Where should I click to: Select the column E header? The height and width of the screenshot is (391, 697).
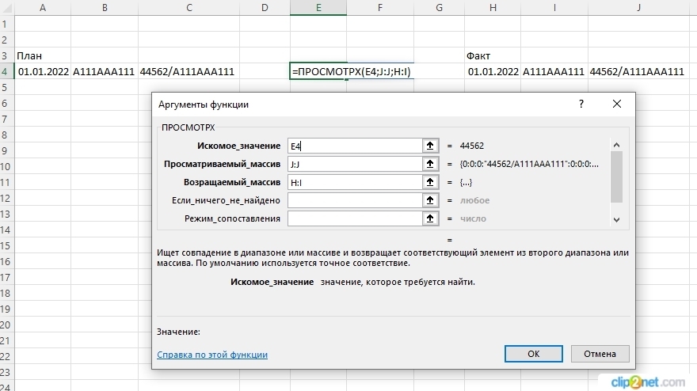point(318,7)
